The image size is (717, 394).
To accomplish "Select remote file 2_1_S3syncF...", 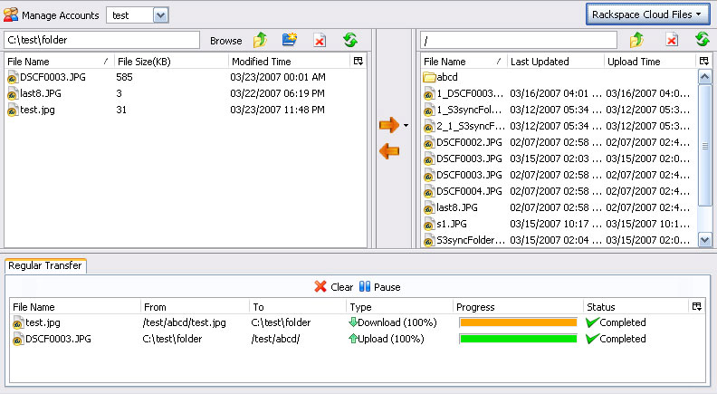I will (559, 126).
